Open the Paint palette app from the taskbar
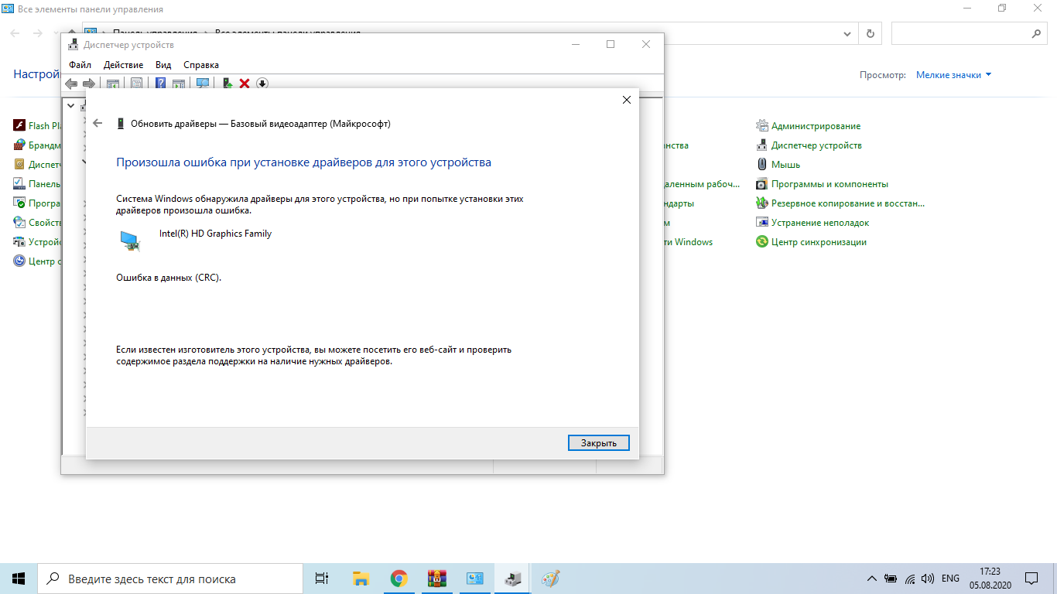This screenshot has width=1057, height=594. (x=550, y=578)
